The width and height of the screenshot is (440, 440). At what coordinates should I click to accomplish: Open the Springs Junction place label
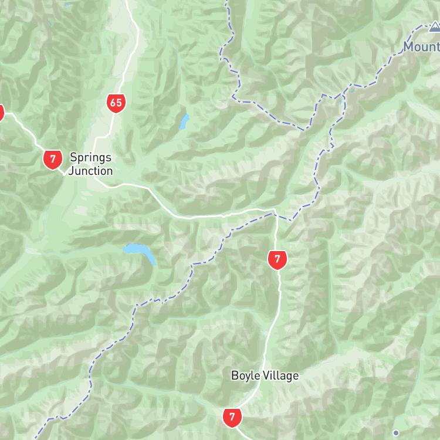tap(90, 164)
